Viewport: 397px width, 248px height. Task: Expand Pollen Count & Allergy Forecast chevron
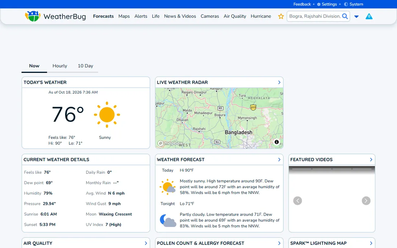(x=279, y=243)
